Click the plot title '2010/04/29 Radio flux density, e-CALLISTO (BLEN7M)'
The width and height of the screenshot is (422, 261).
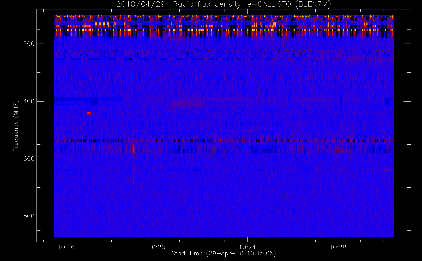pyautogui.click(x=224, y=4)
